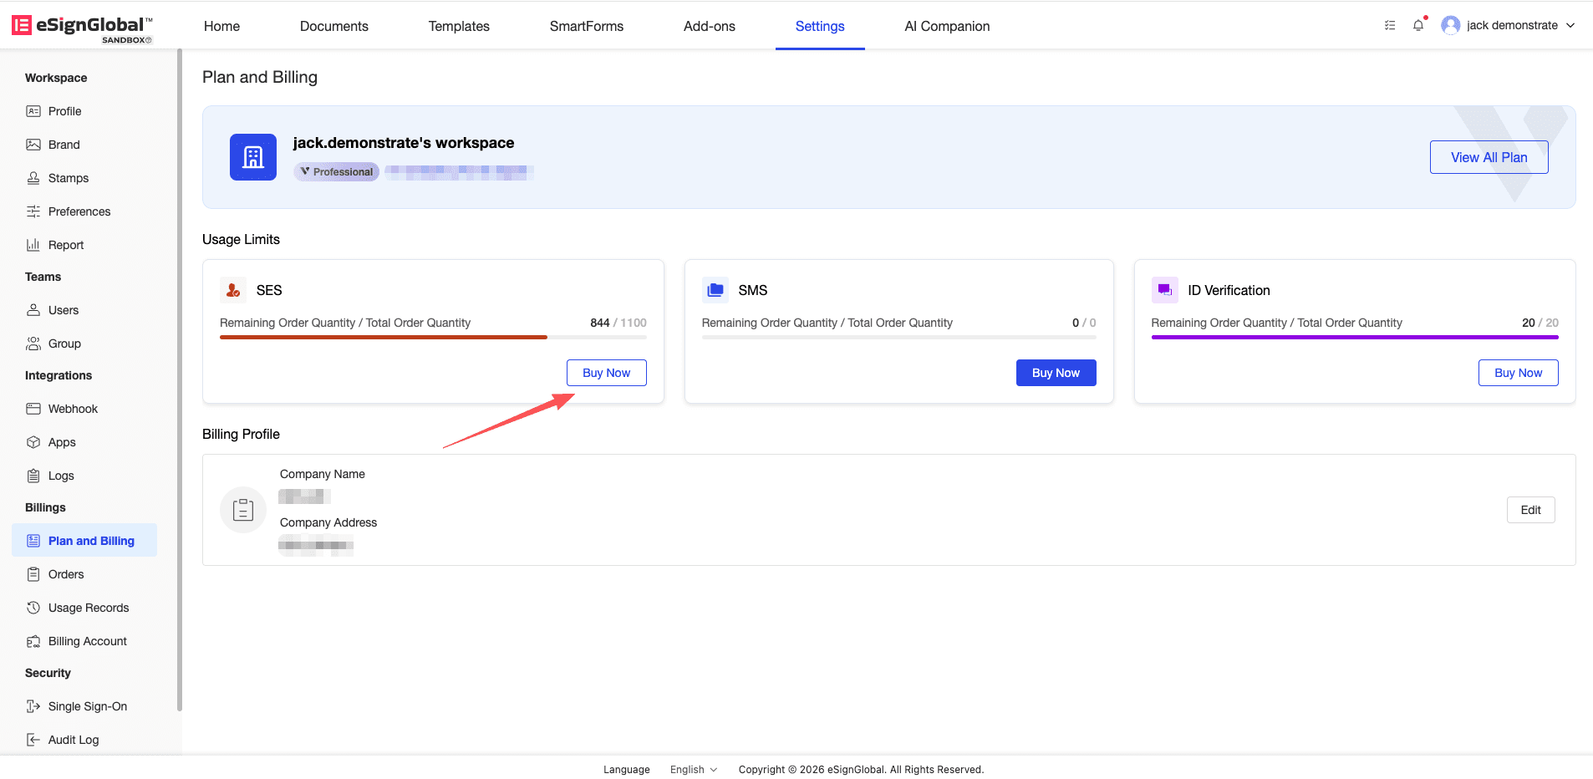Go to Stamps in the sidebar
The image size is (1593, 779).
pos(84,178)
